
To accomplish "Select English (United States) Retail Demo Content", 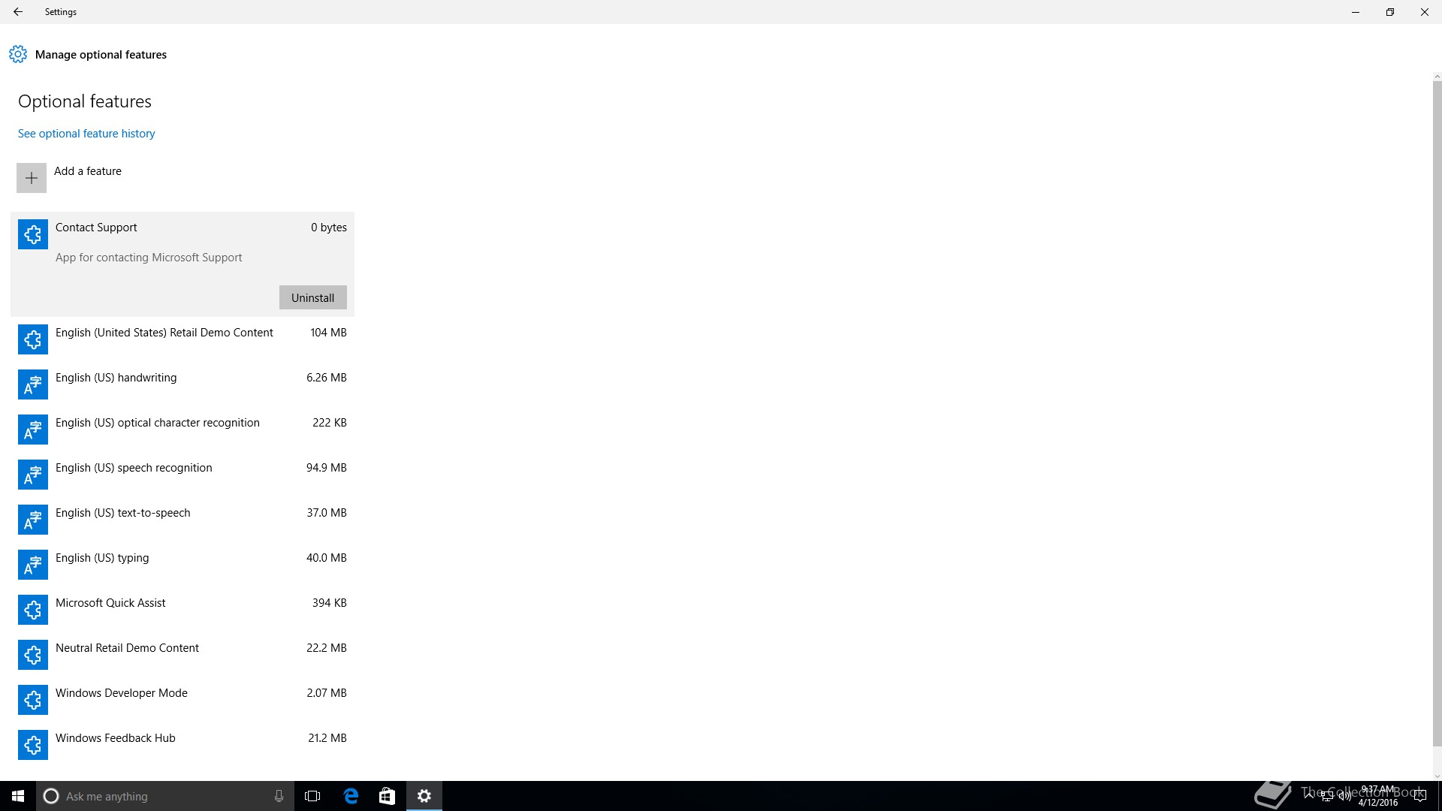I will 183,339.
